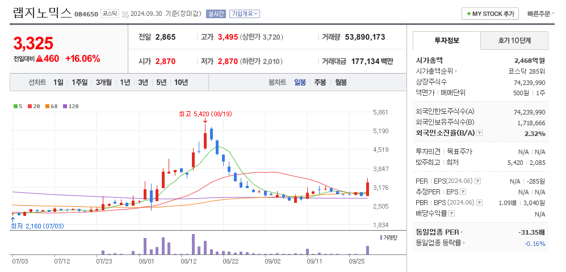Image resolution: width=566 pixels, height=272 pixels.
Task: Click the 08/12 date axis label
Action: coord(188,260)
